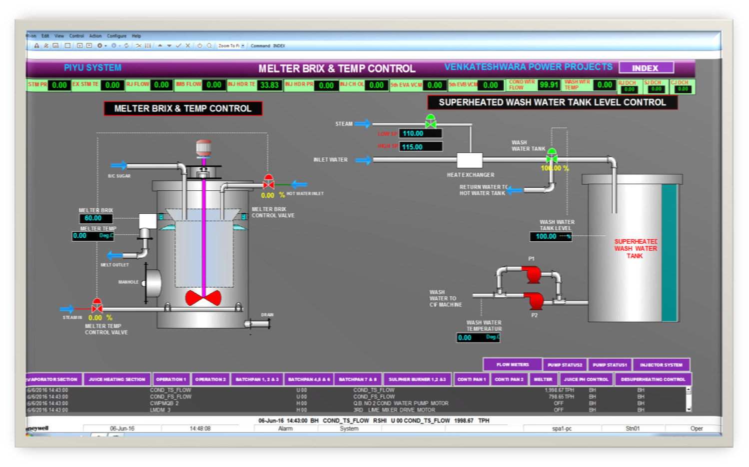Open the Control menu
The height and width of the screenshot is (467, 749).
click(x=76, y=36)
